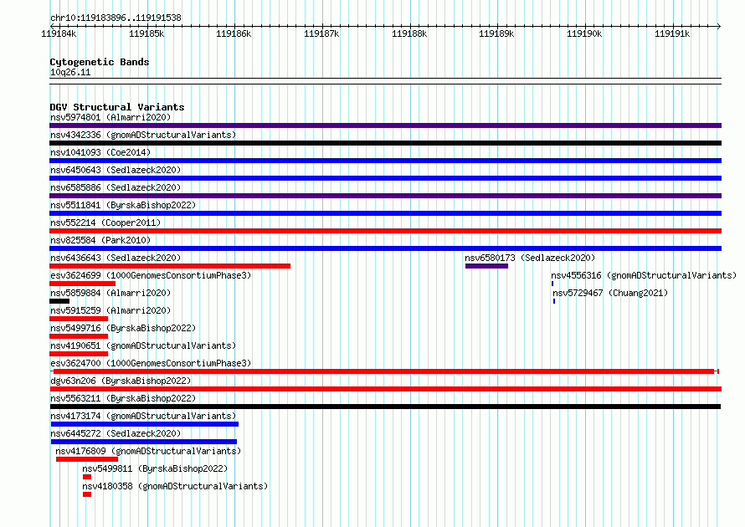Open the nsv6436643 (Sedlazeck2020) label
745x527 pixels.
(x=116, y=258)
